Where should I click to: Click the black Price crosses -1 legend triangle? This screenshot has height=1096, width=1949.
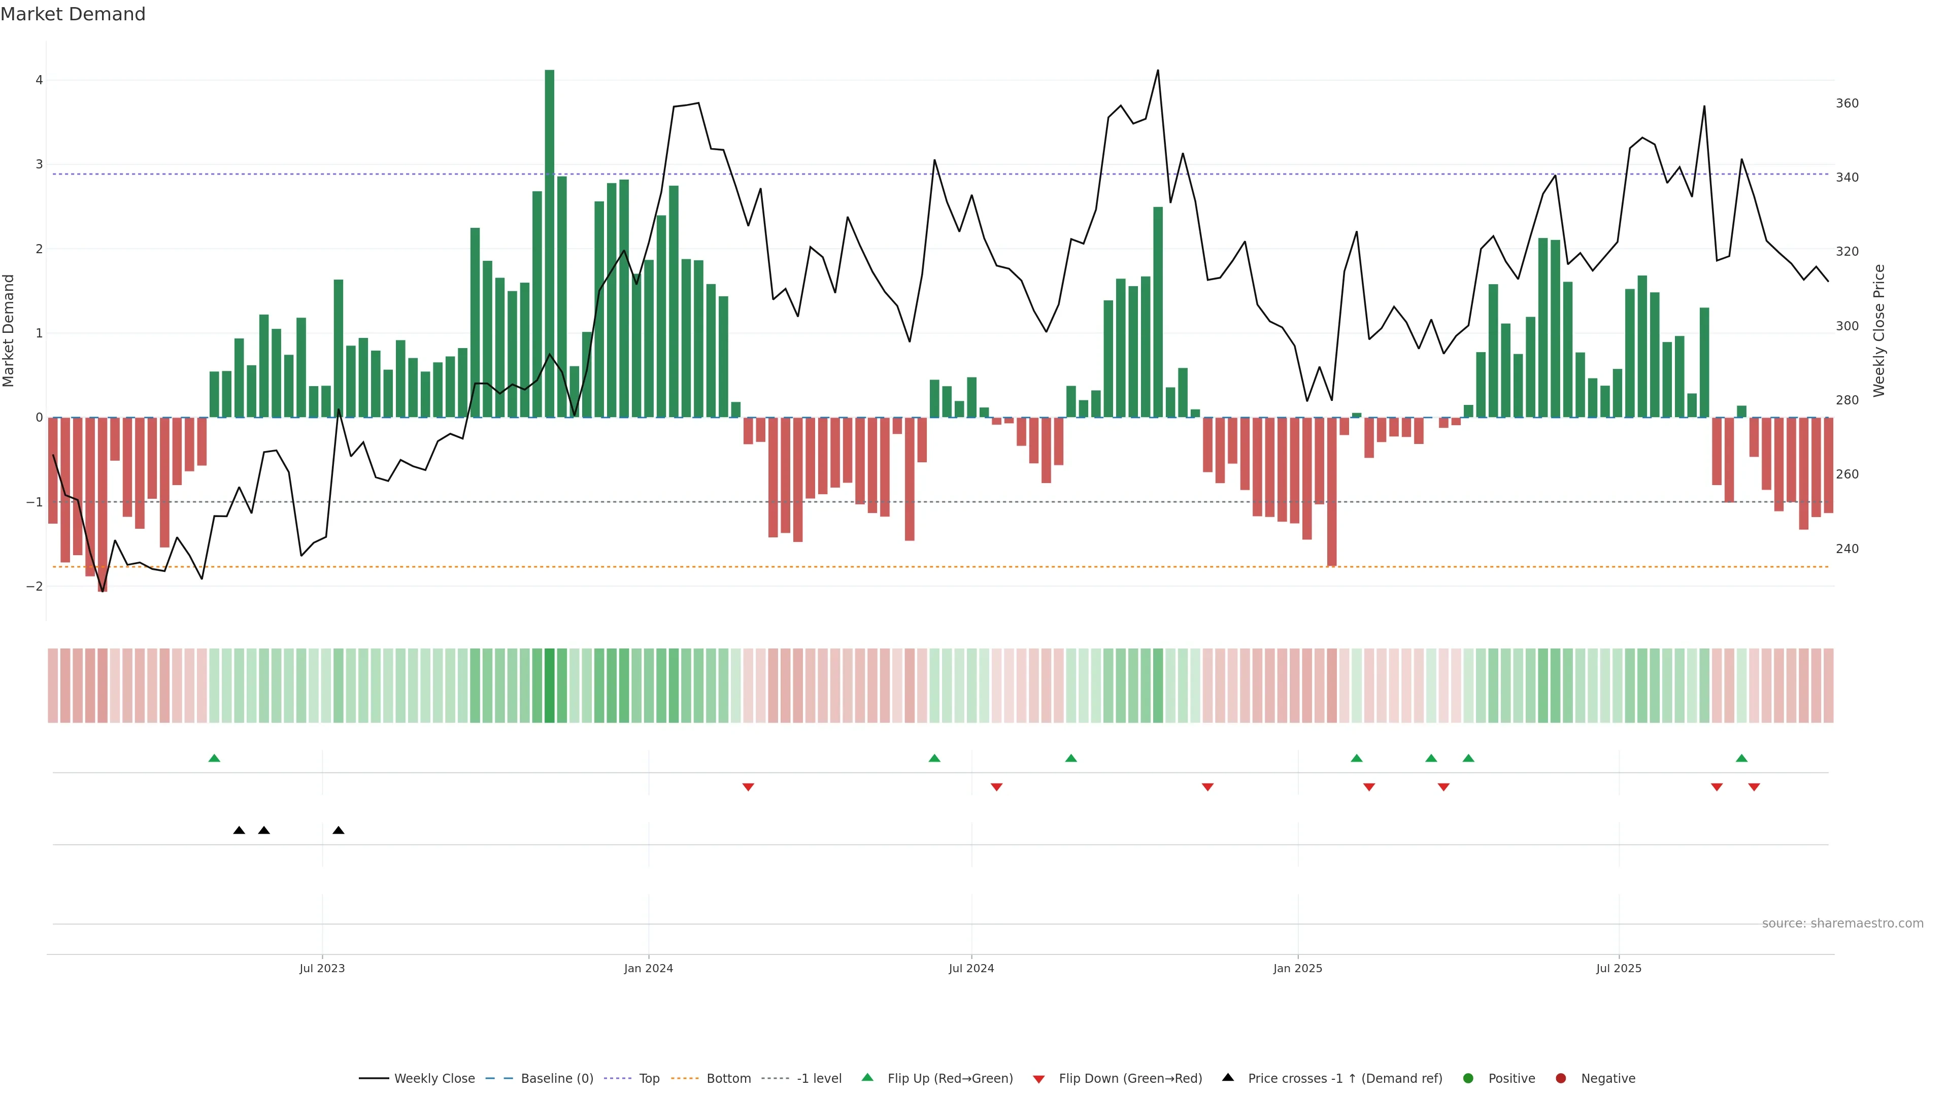tap(1228, 1078)
